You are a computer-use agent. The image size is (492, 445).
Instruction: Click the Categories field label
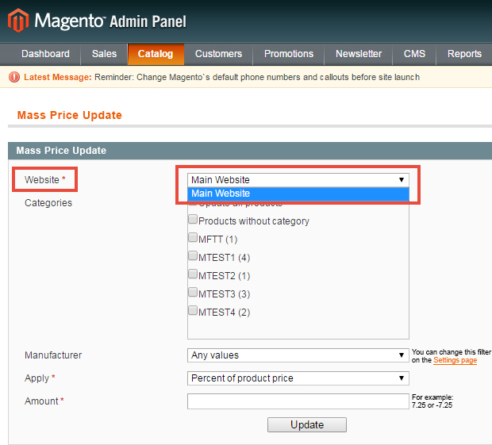(x=48, y=203)
